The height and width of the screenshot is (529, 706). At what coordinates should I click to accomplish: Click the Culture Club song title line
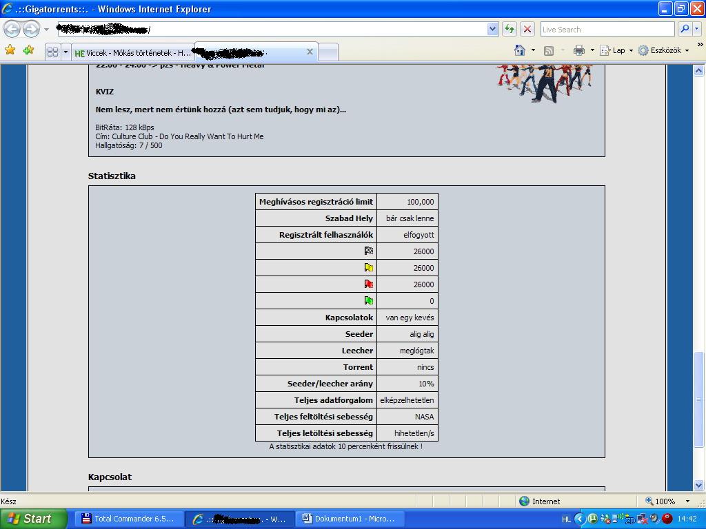pyautogui.click(x=180, y=136)
